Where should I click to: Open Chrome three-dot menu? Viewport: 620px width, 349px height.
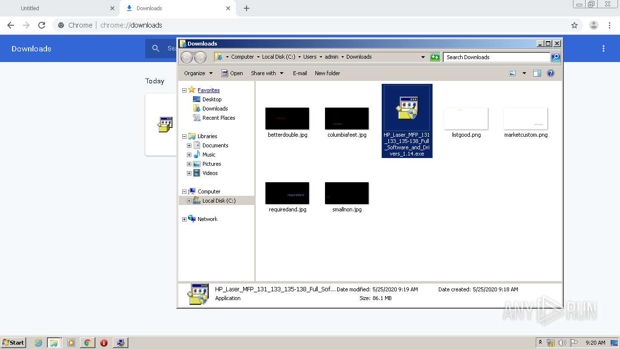point(609,25)
